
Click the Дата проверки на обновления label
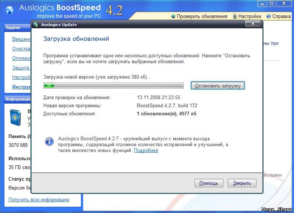(77, 98)
